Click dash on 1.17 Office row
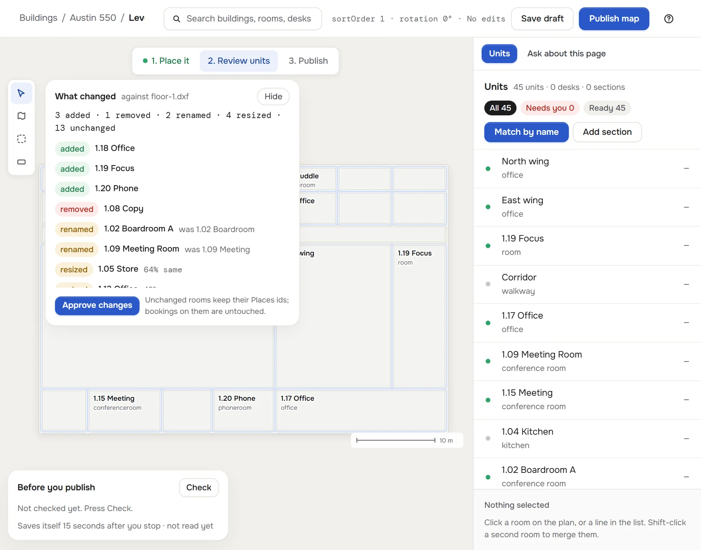The width and height of the screenshot is (701, 550). 686,323
